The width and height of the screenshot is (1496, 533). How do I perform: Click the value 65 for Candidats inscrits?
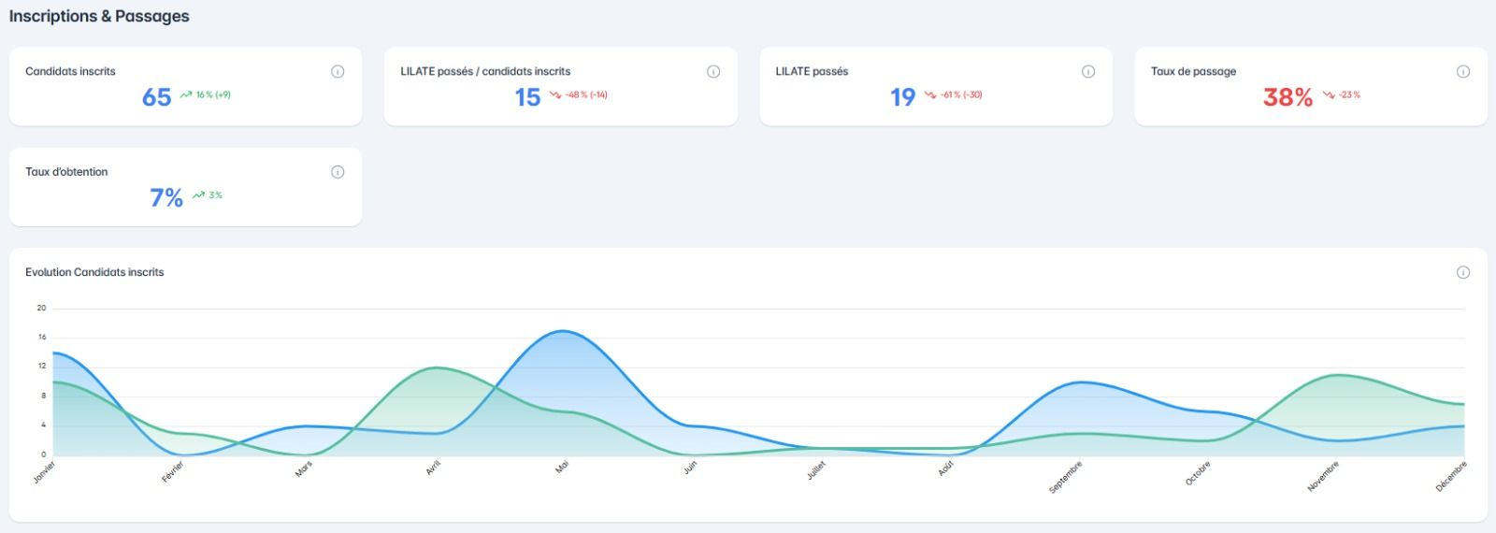pyautogui.click(x=157, y=97)
